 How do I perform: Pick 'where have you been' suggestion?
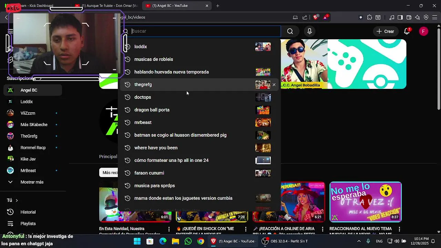coord(199,148)
